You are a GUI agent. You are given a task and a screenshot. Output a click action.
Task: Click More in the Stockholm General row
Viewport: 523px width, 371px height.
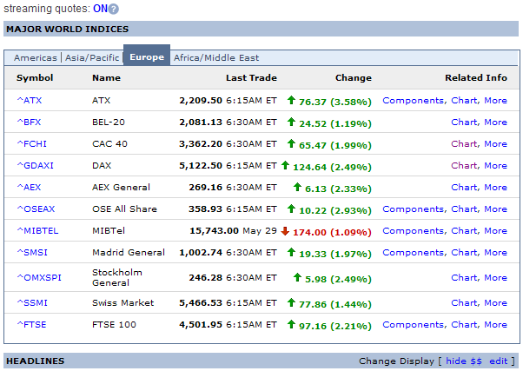point(496,277)
